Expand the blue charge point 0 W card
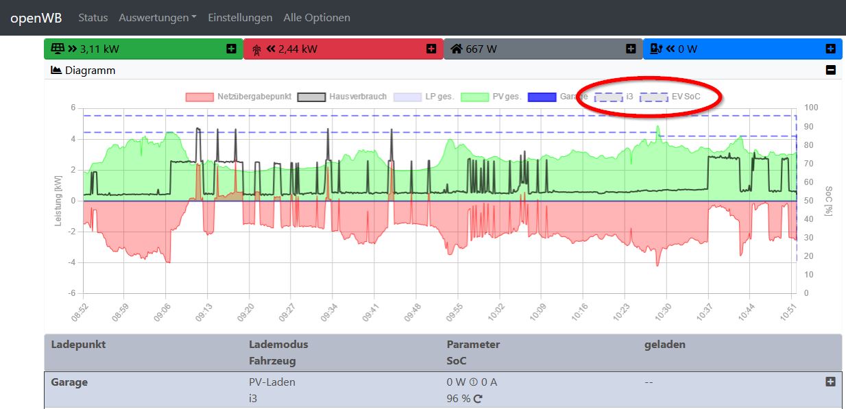Viewport: 846px width, 409px height. point(831,49)
